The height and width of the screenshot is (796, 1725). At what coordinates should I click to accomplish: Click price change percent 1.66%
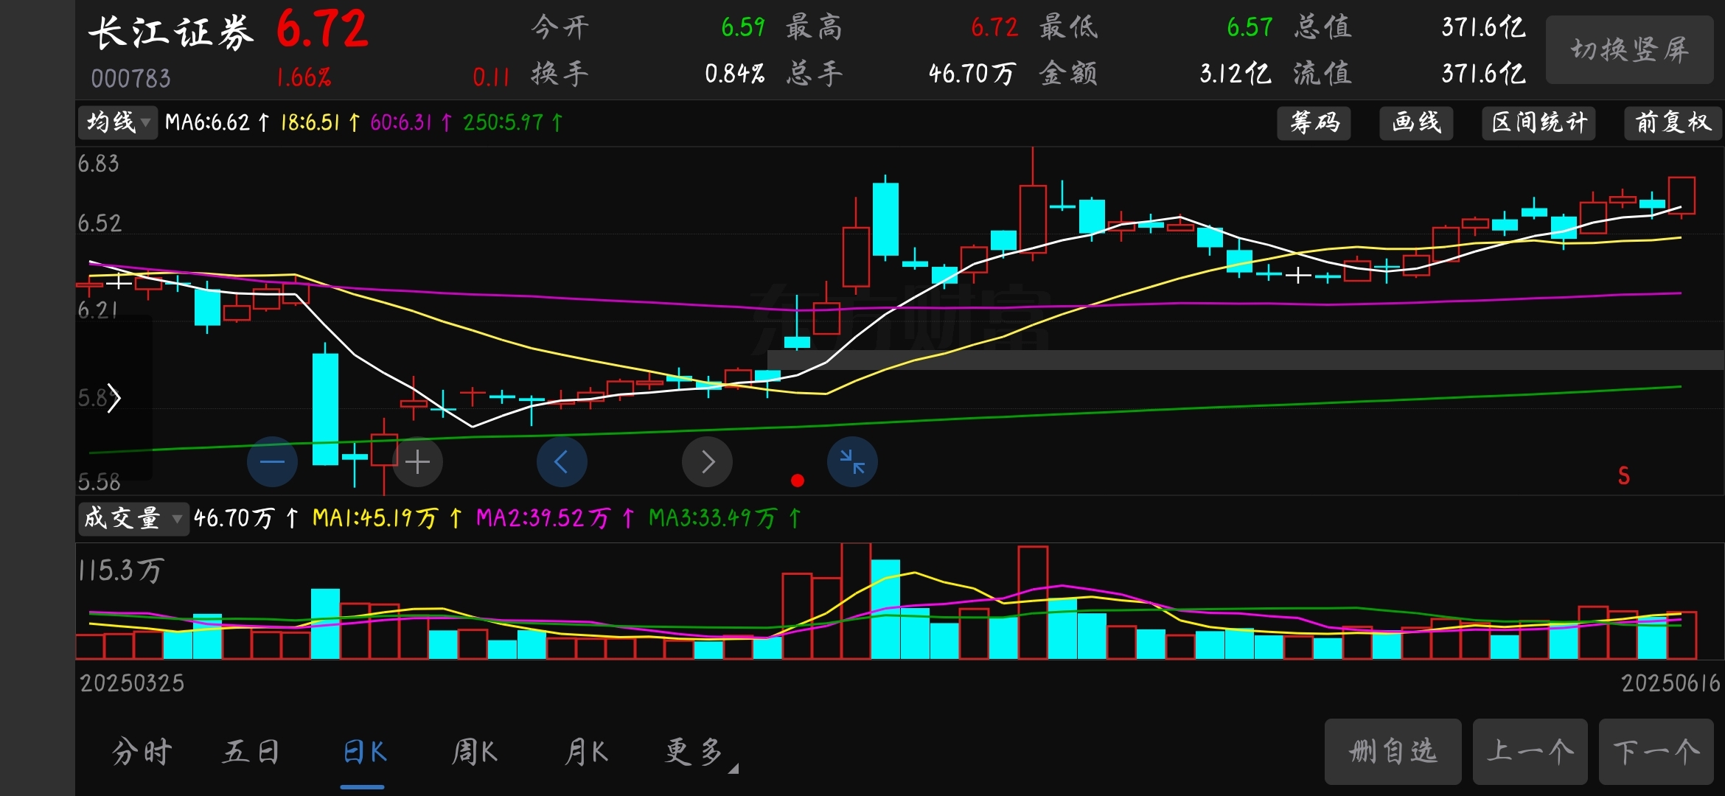click(x=304, y=78)
